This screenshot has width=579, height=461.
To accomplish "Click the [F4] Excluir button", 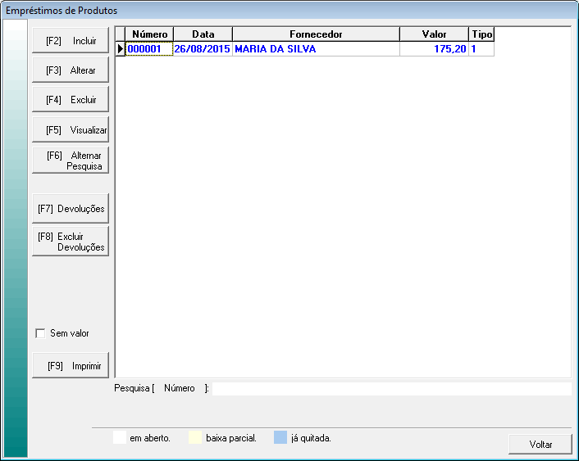I will 71,100.
